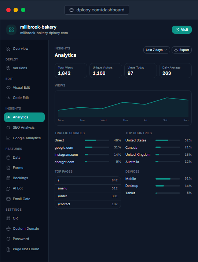Click the Email Gate envelope icon

[x=8, y=199]
